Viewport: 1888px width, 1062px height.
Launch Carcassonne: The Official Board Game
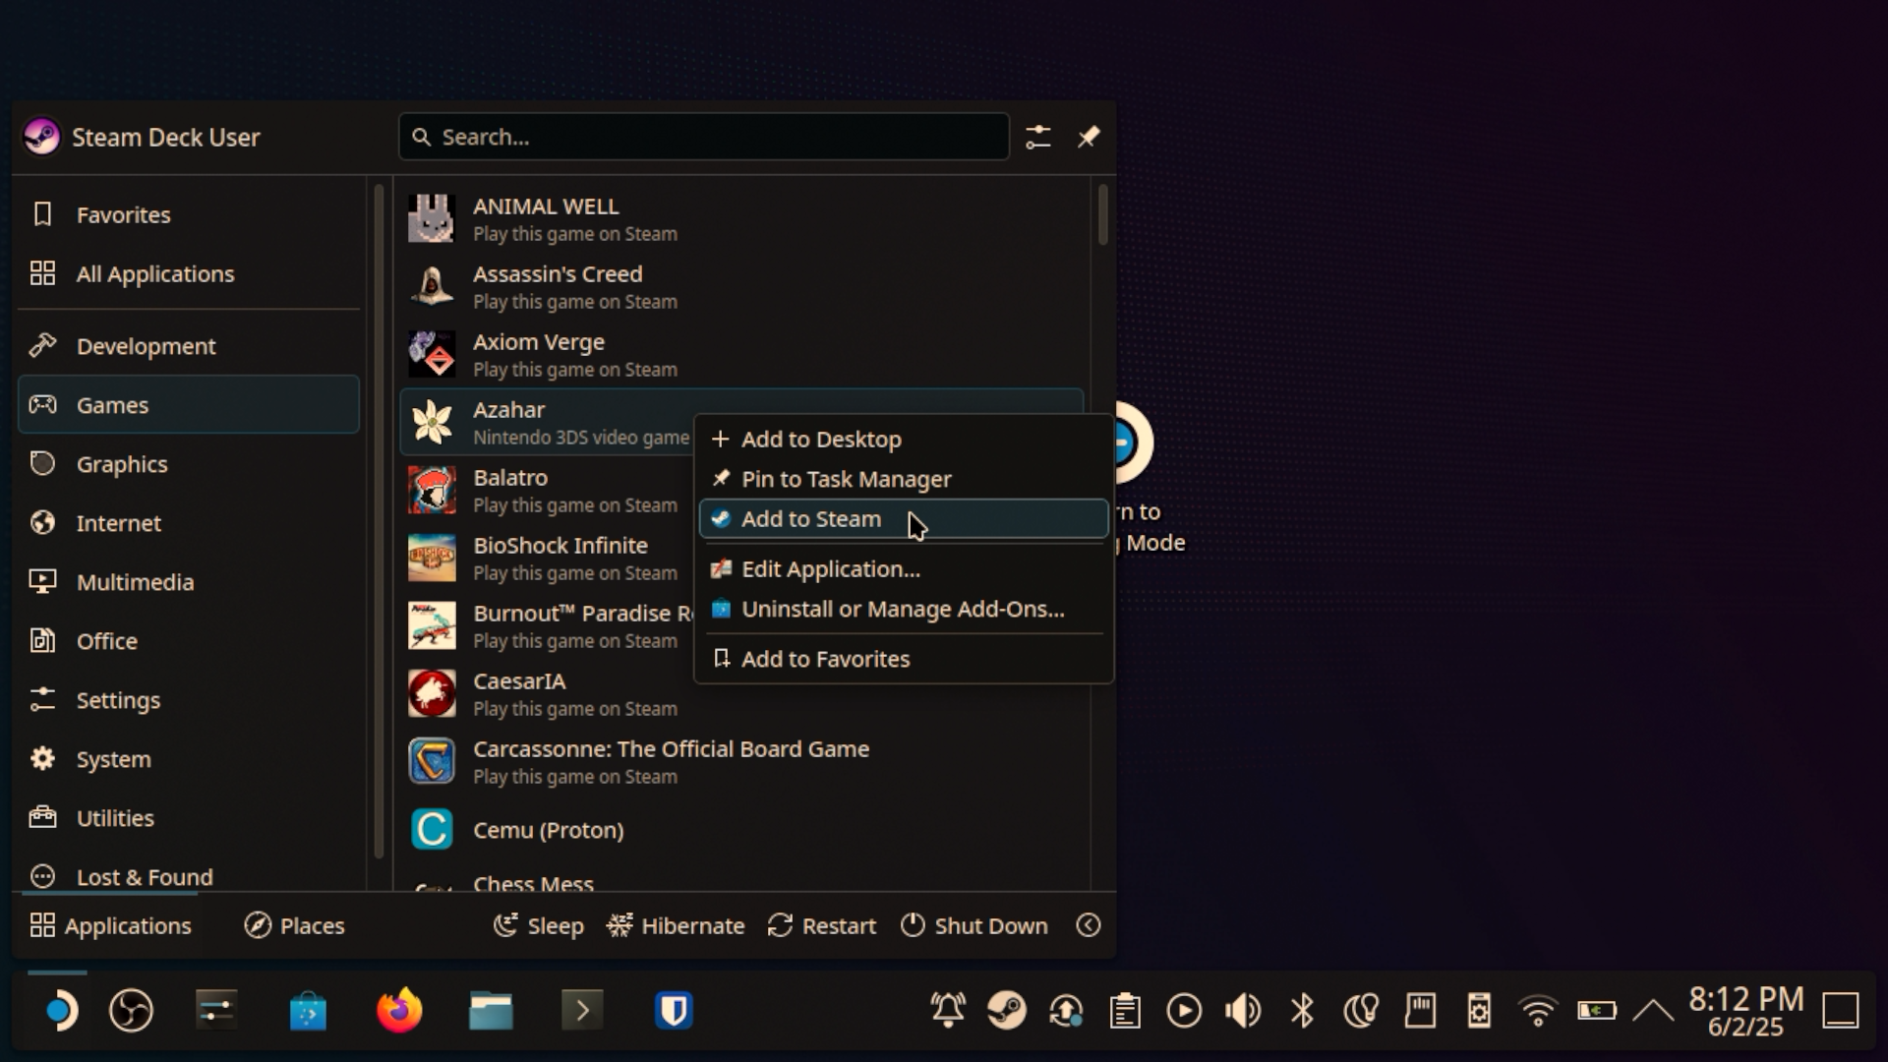pos(741,761)
